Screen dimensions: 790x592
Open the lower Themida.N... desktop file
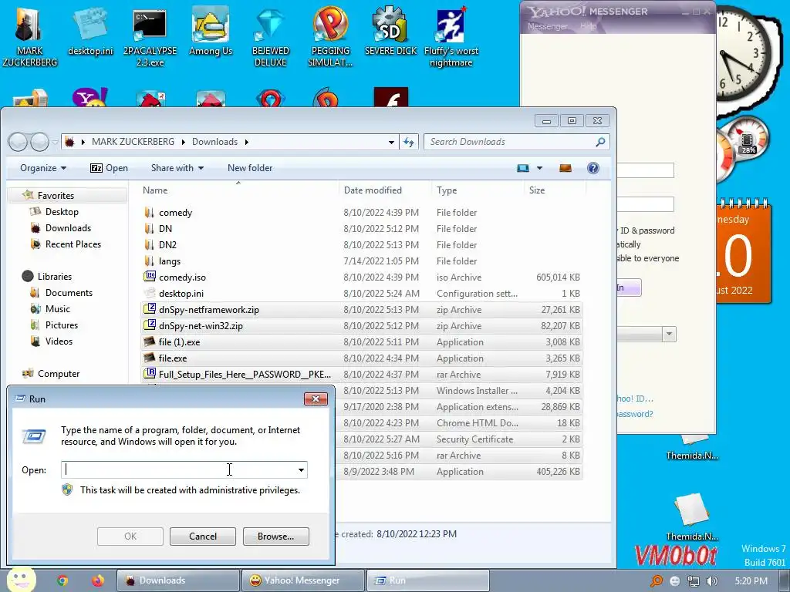click(x=692, y=517)
